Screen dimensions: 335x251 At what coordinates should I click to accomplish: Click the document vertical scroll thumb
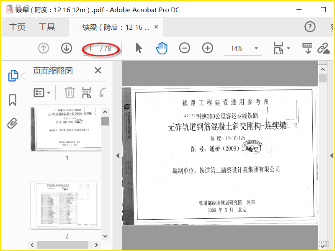pyautogui.click(x=322, y=78)
